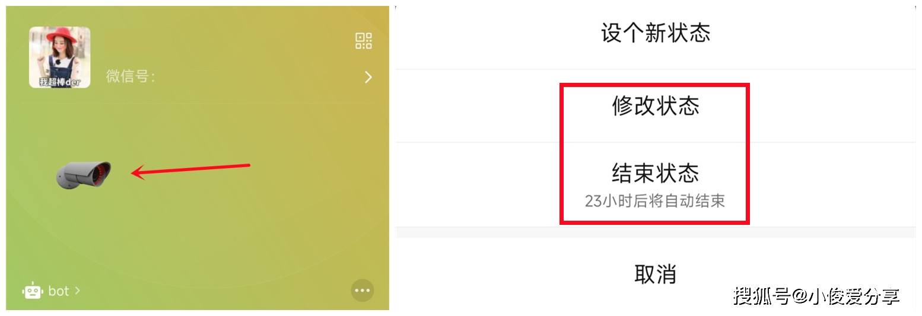Open the profile avatar with red hat
This screenshot has width=922, height=316.
[x=60, y=57]
